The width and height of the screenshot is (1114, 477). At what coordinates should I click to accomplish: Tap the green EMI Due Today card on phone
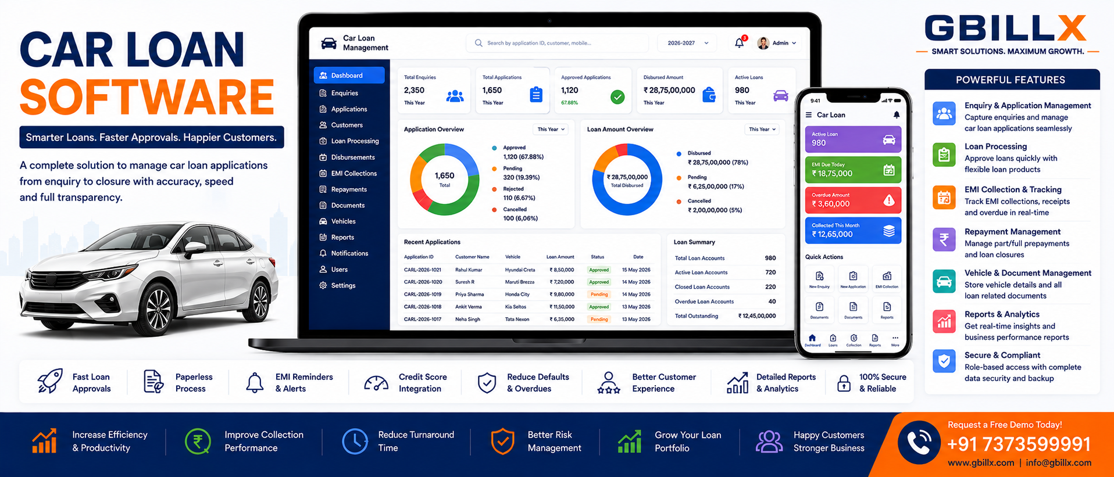pyautogui.click(x=853, y=170)
